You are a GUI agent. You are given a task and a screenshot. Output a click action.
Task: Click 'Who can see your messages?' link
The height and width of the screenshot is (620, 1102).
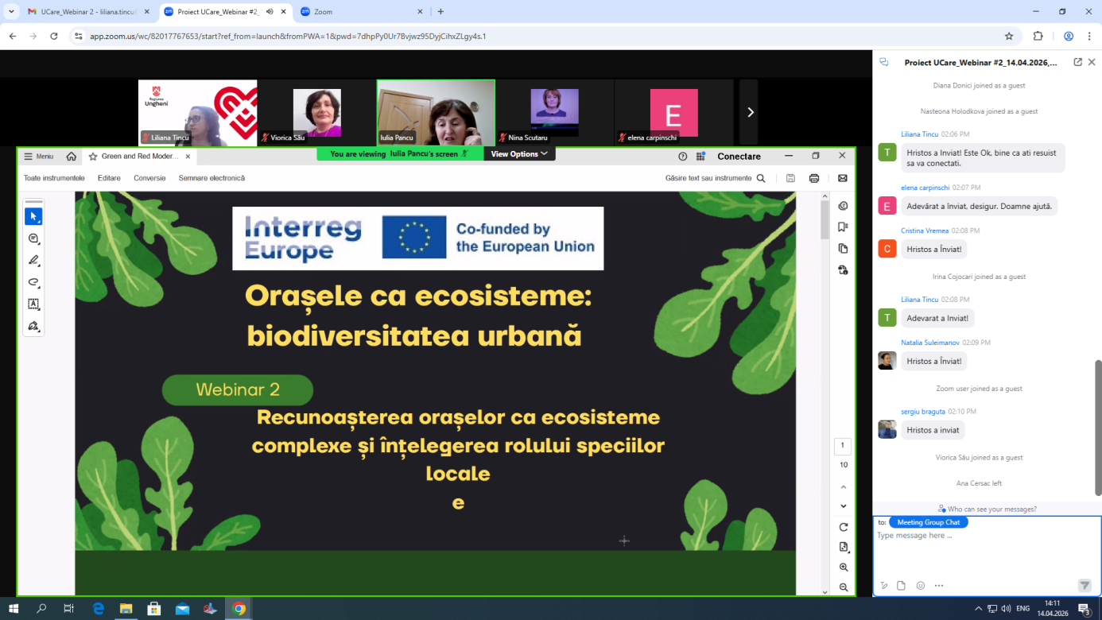point(987,509)
